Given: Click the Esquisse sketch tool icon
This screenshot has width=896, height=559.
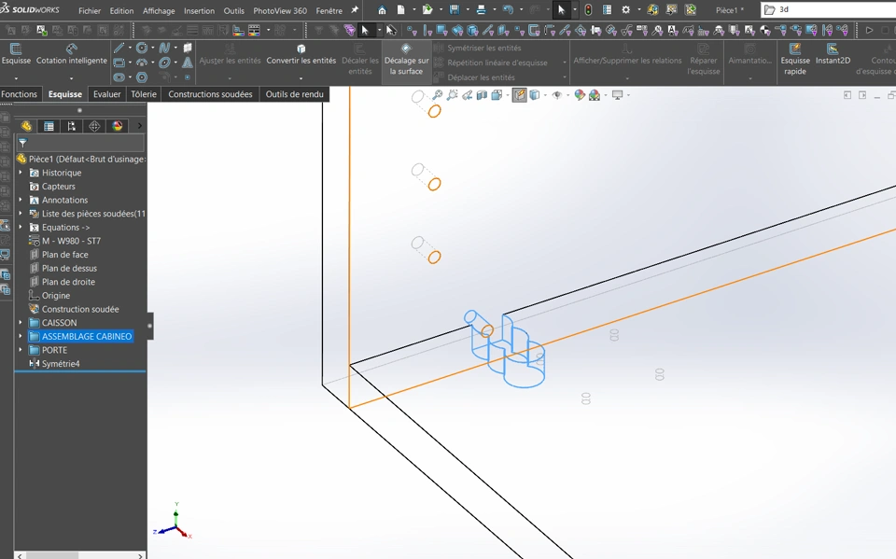Looking at the screenshot, I should 16,49.
